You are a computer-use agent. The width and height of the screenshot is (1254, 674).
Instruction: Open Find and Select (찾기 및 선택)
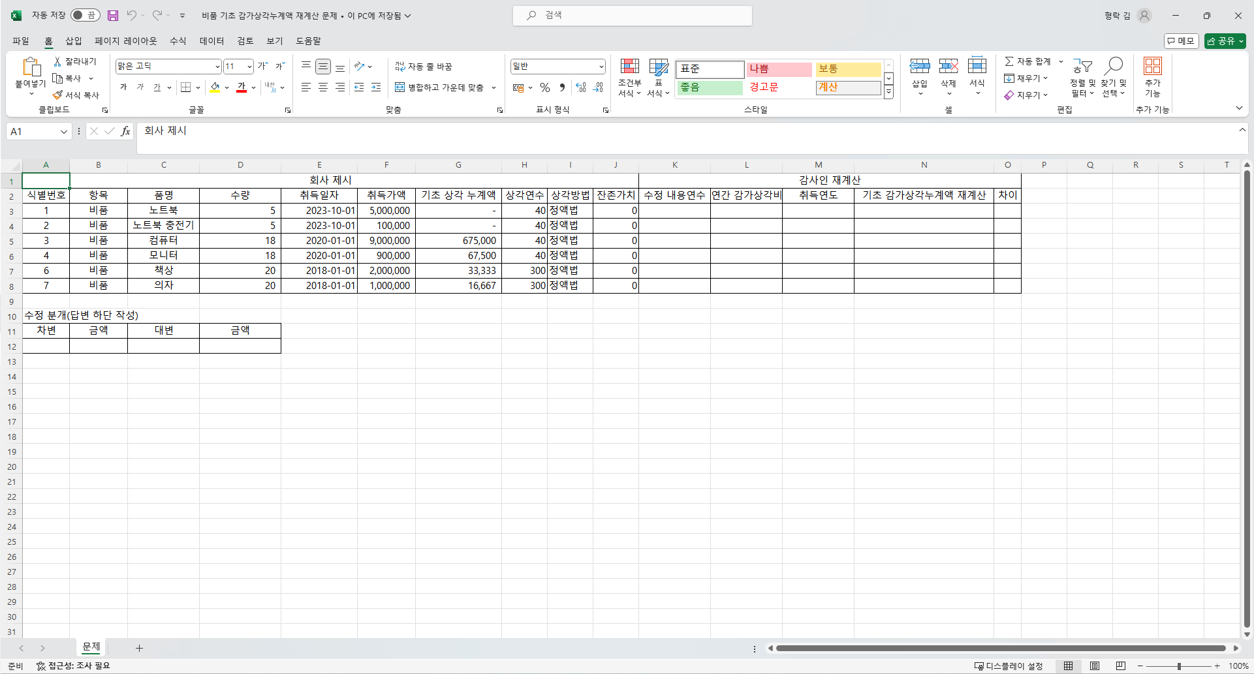(x=1113, y=77)
